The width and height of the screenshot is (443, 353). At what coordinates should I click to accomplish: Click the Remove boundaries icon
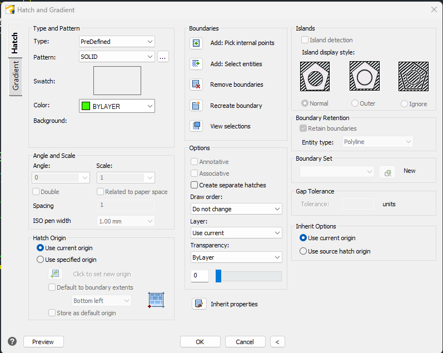196,84
